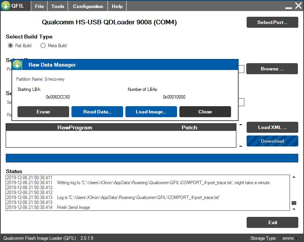Click the Patch column header

(189, 127)
